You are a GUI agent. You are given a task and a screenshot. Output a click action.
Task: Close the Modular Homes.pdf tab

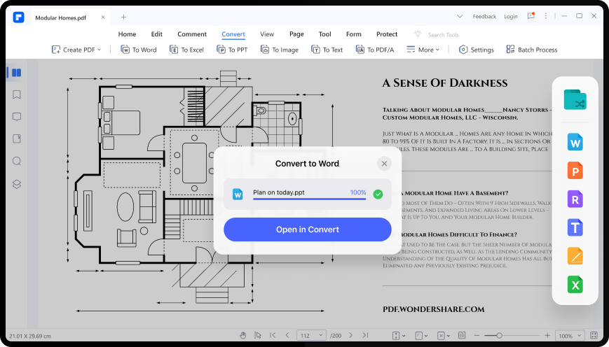click(x=103, y=17)
